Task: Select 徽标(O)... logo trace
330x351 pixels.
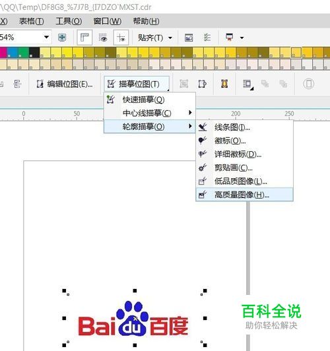Action: tap(244, 141)
